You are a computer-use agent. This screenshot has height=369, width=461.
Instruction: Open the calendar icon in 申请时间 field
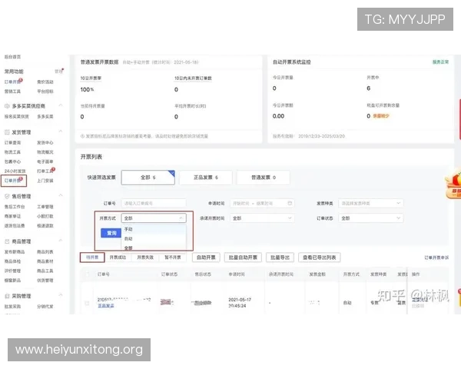click(x=290, y=203)
